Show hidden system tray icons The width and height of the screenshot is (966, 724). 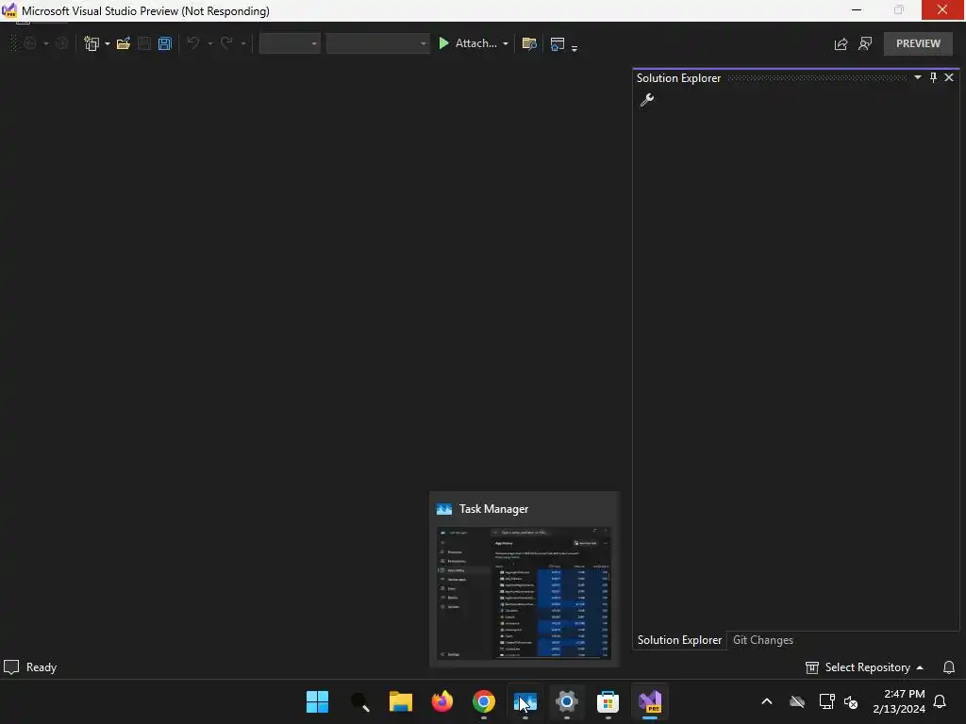coord(767,701)
